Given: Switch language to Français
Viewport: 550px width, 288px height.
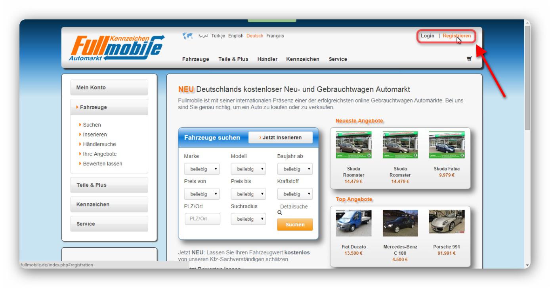Looking at the screenshot, I should click(275, 36).
